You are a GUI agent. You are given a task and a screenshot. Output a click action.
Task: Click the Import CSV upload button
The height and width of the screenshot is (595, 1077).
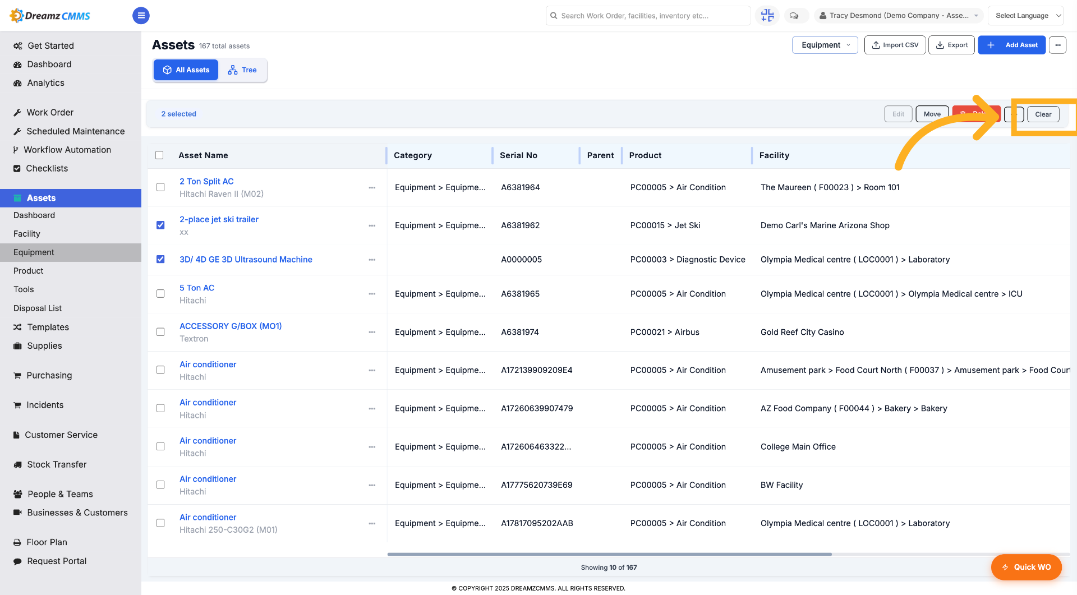click(x=895, y=45)
